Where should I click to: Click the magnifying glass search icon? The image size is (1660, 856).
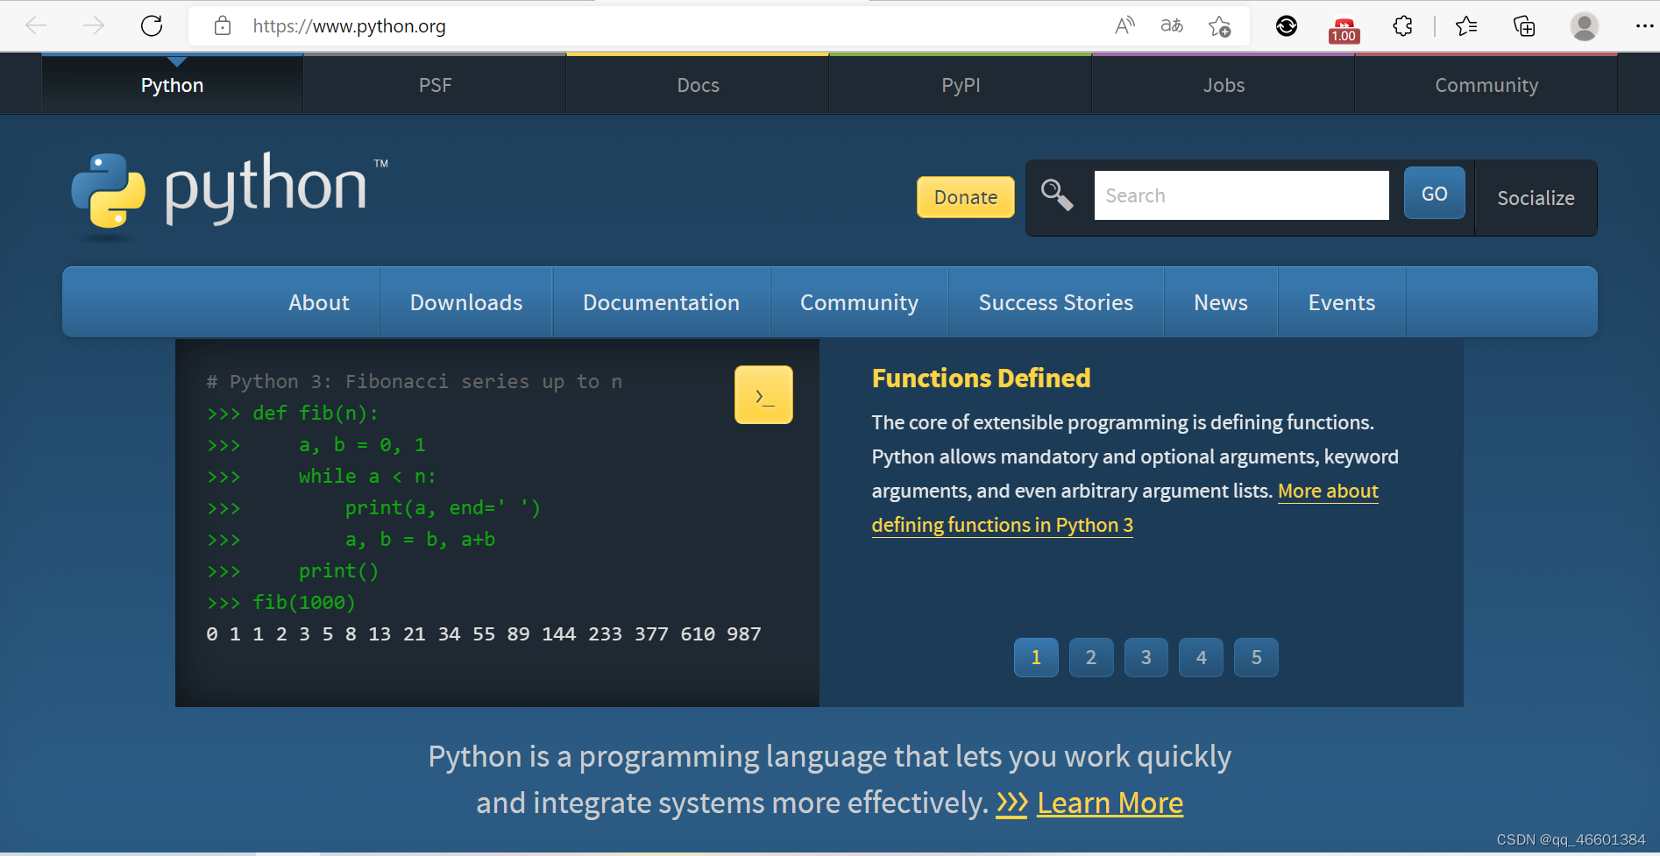pos(1057,195)
